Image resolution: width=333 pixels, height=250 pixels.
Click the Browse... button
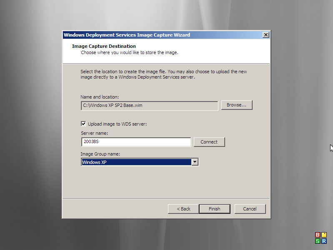pyautogui.click(x=237, y=105)
